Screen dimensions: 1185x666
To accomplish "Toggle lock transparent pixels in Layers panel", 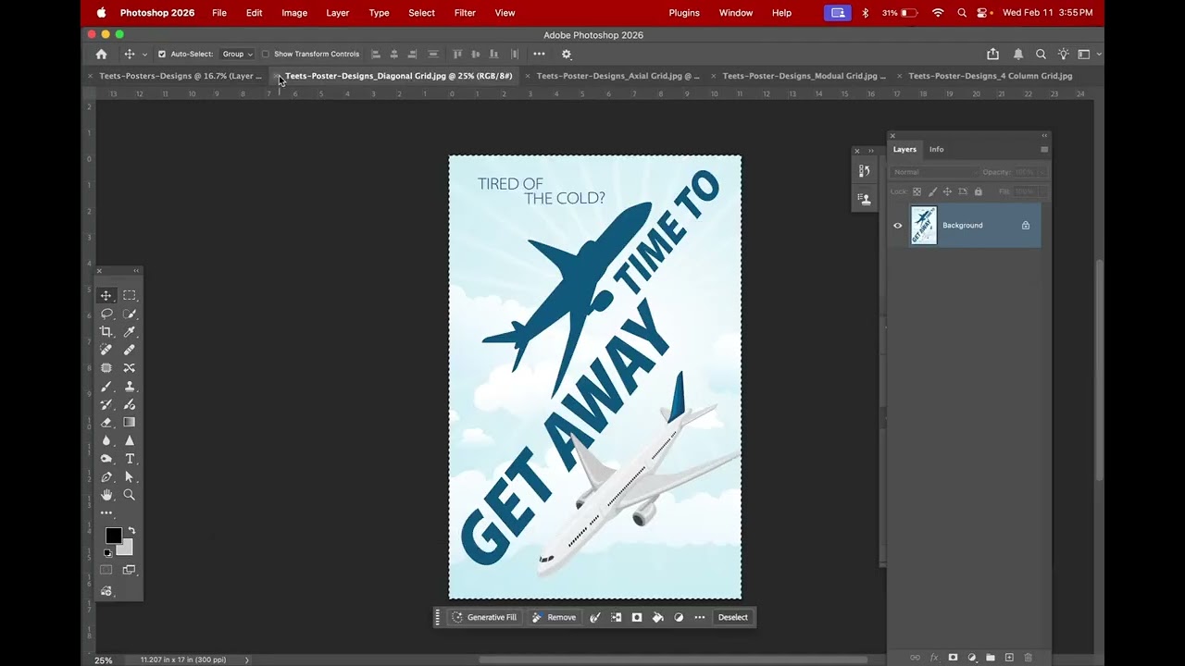I will coord(917,191).
